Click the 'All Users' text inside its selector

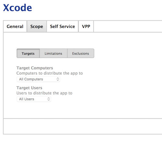27,99
